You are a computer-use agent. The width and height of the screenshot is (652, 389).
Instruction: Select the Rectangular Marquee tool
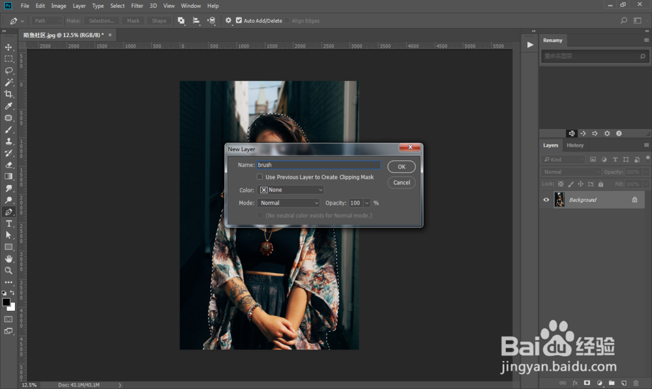click(8, 59)
